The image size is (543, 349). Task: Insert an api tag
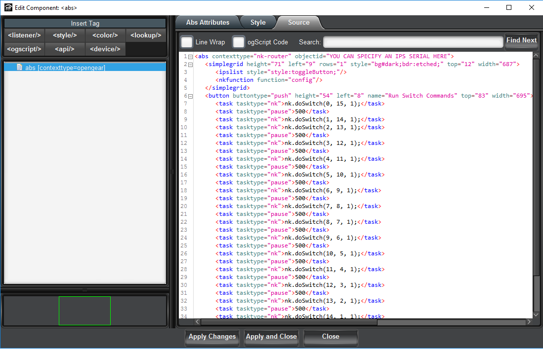65,49
